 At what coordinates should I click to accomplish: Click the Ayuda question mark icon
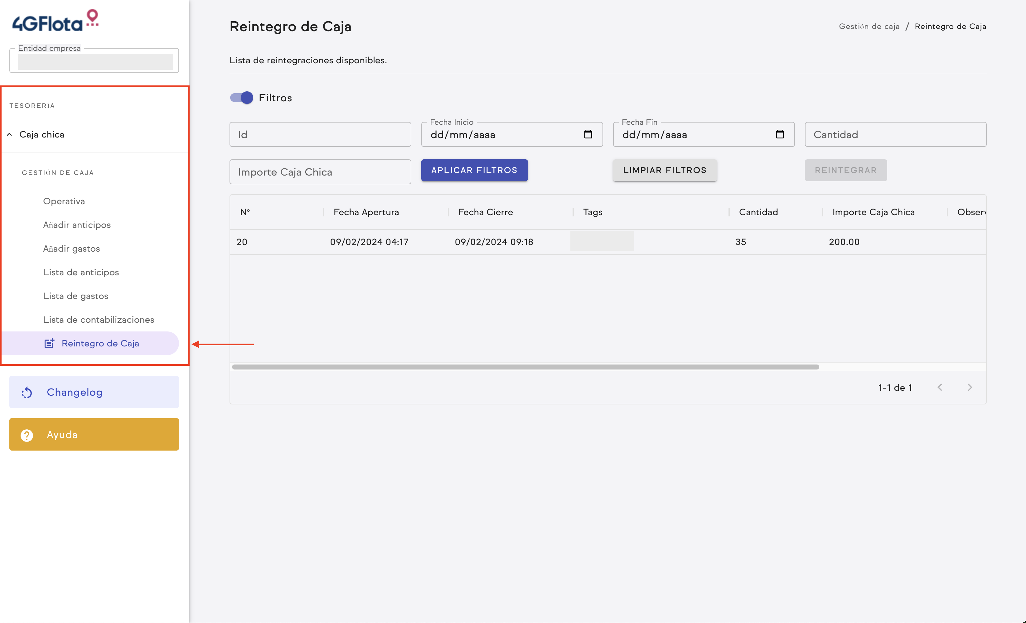point(27,435)
